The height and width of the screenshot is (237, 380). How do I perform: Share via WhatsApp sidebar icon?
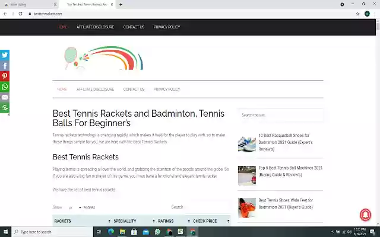5,87
